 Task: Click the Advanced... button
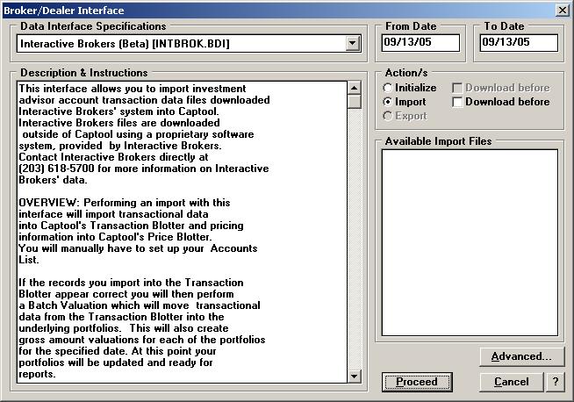pyautogui.click(x=521, y=356)
